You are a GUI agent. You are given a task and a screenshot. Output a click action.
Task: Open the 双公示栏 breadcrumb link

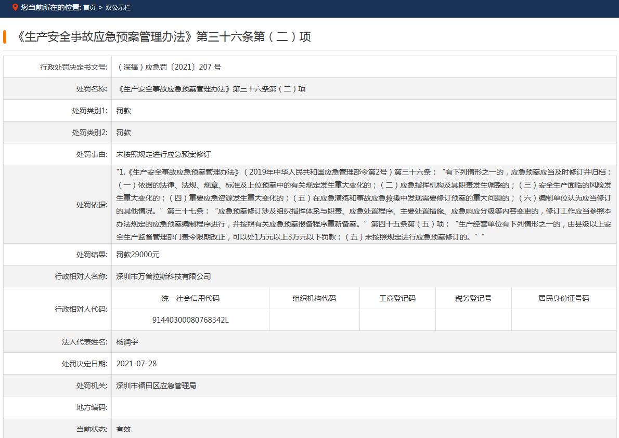pos(118,8)
